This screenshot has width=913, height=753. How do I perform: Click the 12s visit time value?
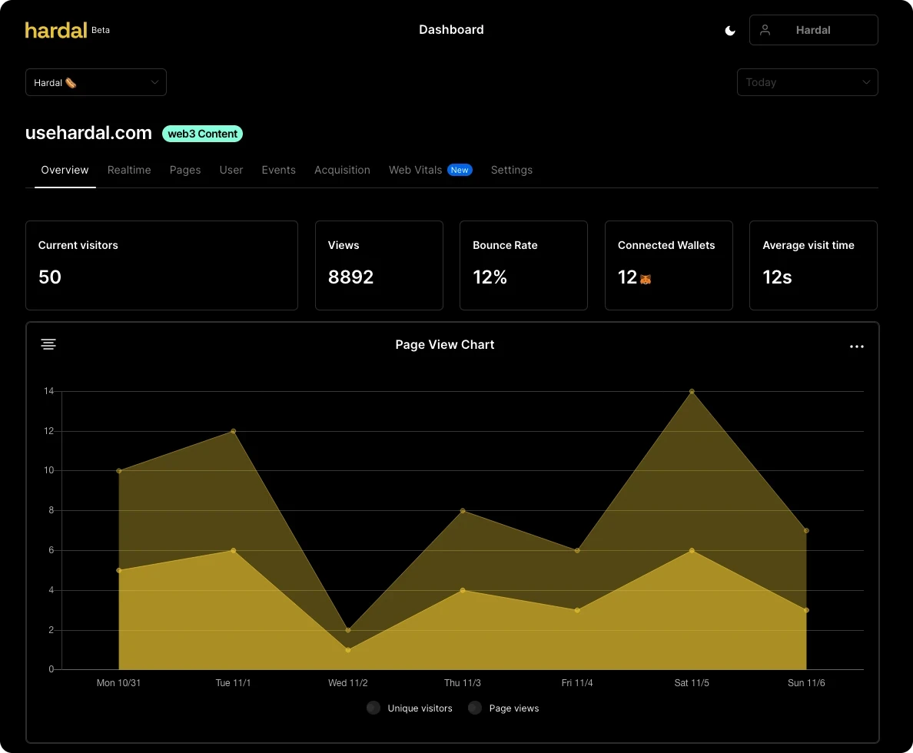click(x=777, y=277)
